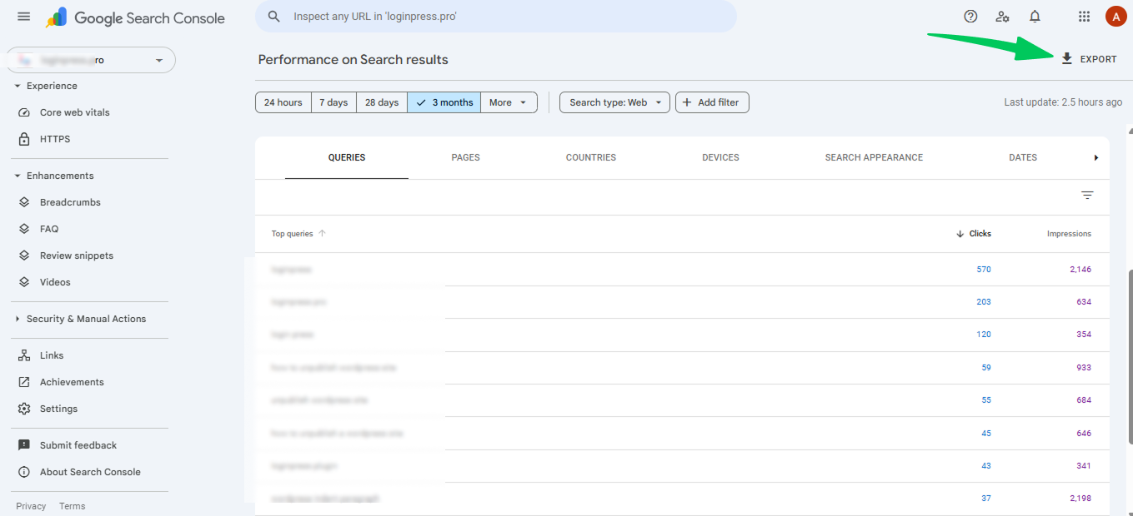1133x516 pixels.
Task: Click the plus icon in Add filter
Action: click(687, 102)
